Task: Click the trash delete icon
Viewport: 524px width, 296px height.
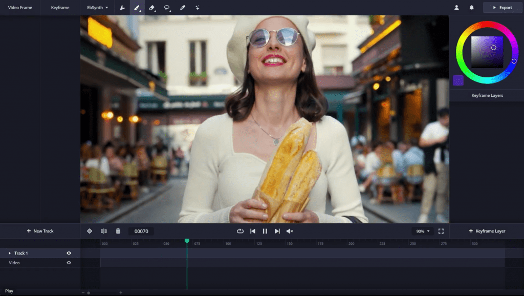Action: [118, 231]
